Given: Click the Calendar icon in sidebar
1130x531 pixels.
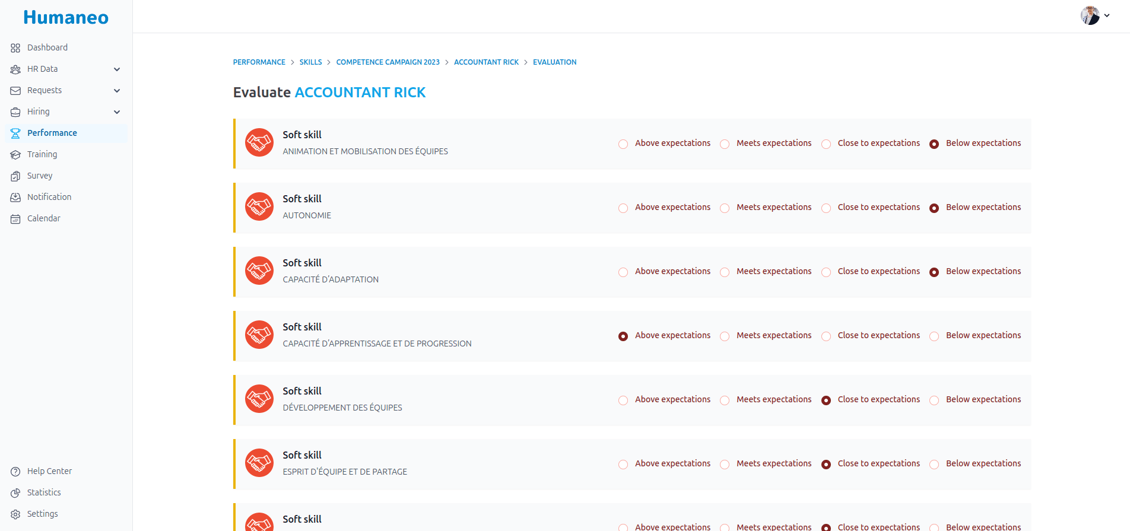Looking at the screenshot, I should [x=15, y=219].
